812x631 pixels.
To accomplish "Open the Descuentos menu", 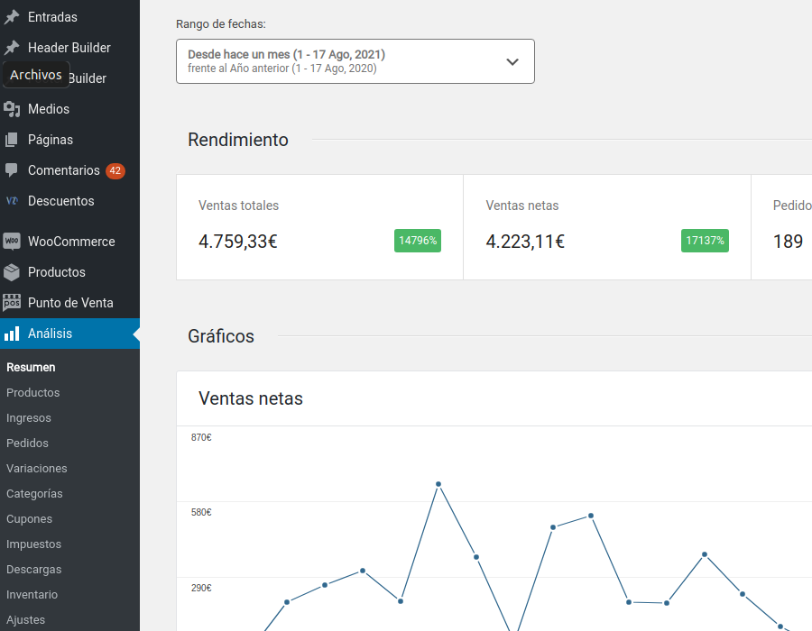I will point(69,201).
